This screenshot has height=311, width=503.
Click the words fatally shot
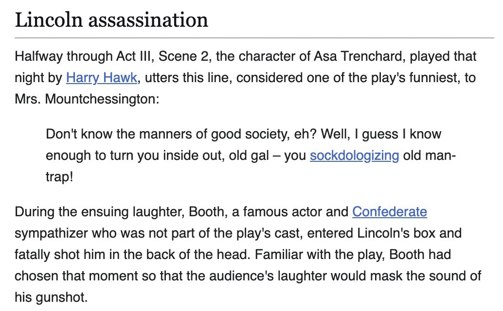point(47,254)
